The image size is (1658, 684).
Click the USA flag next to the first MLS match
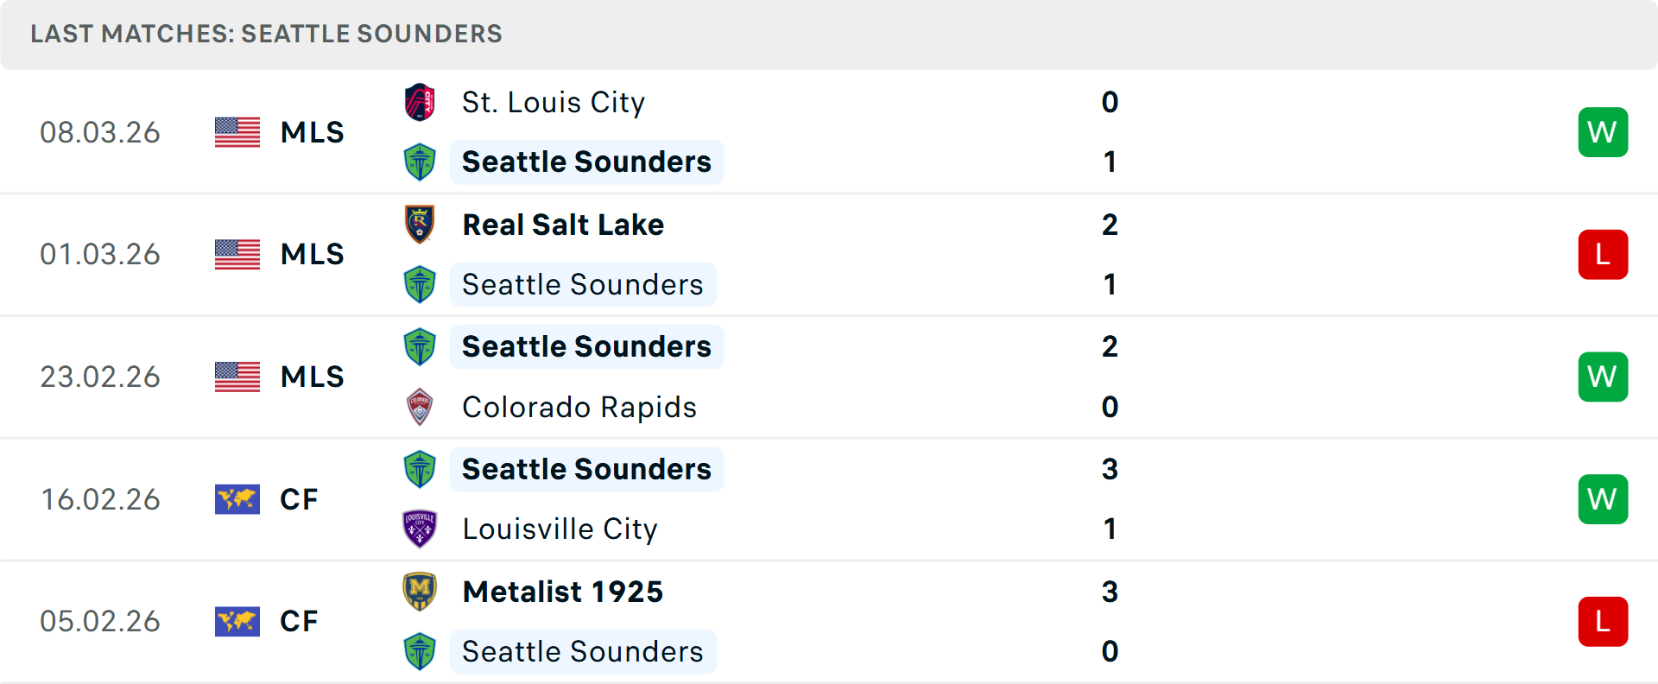point(237,132)
